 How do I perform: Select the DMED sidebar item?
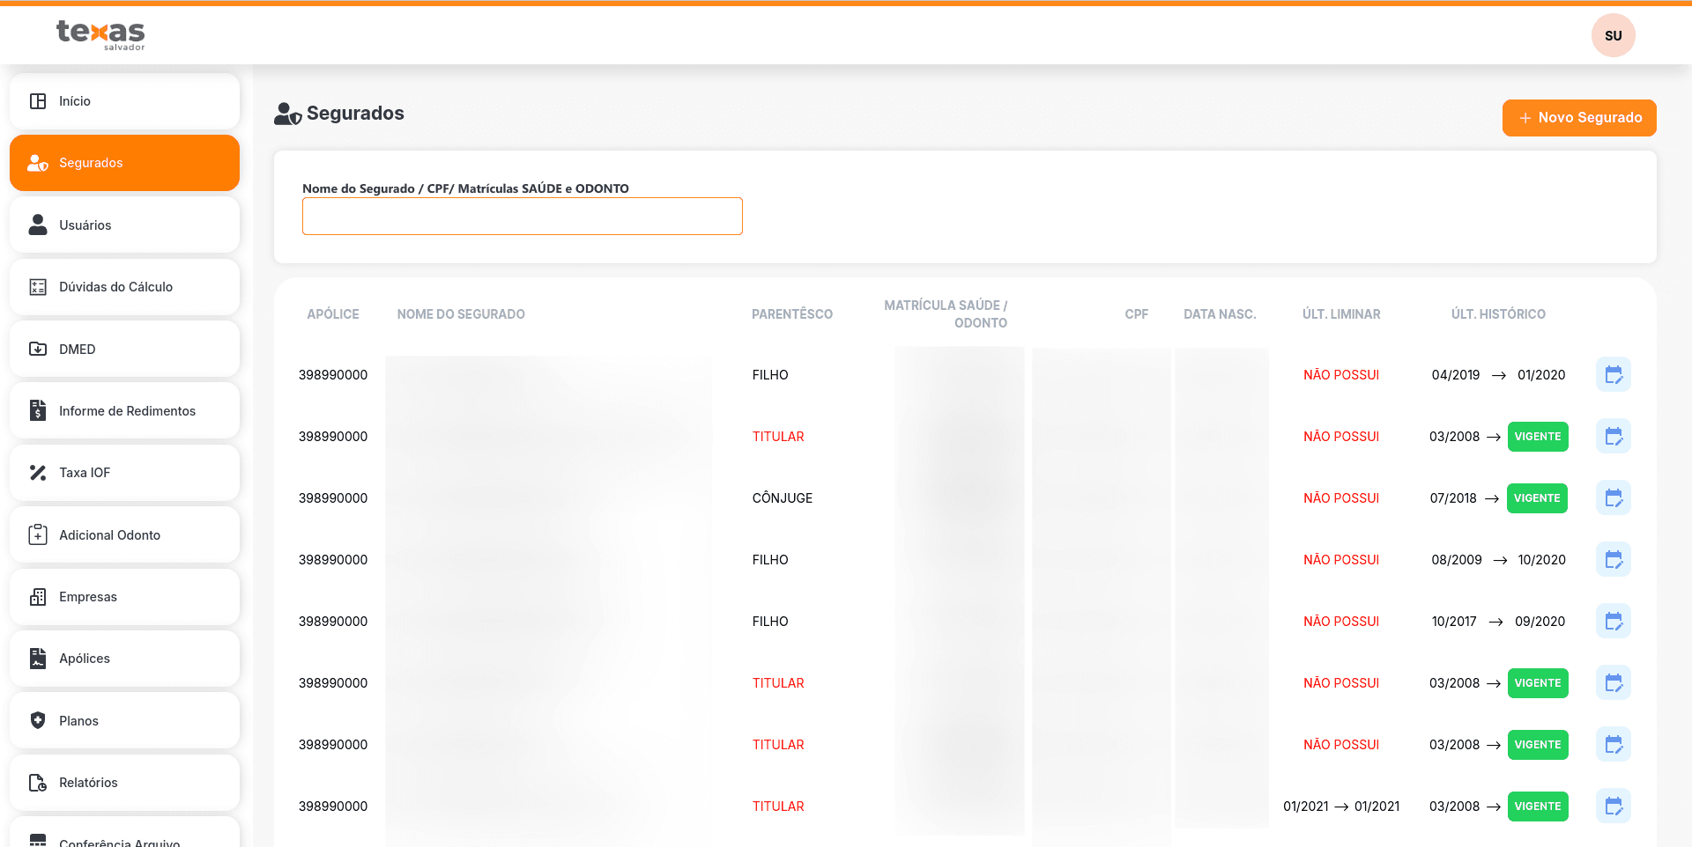click(x=124, y=350)
